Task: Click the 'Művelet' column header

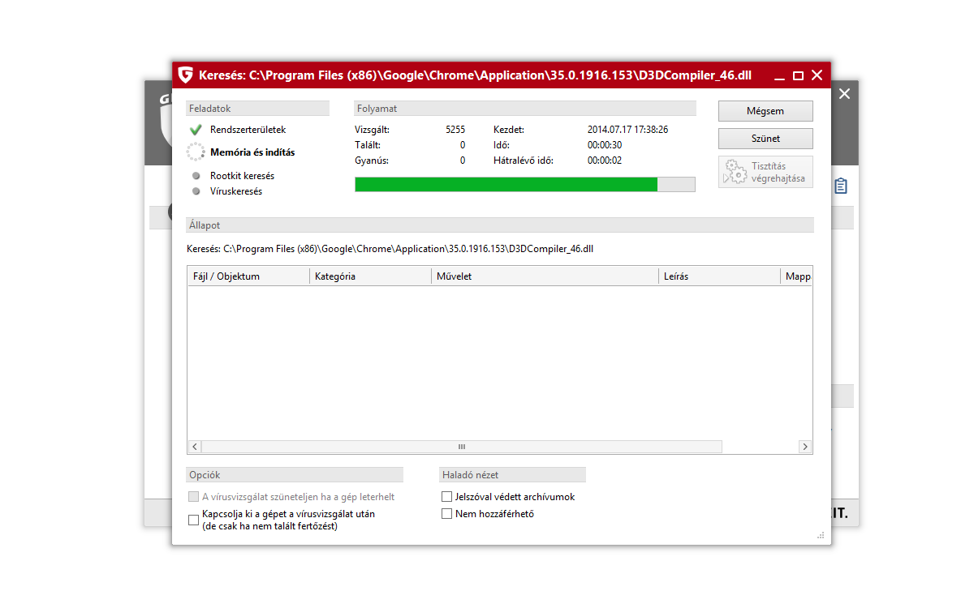Action: (x=545, y=276)
